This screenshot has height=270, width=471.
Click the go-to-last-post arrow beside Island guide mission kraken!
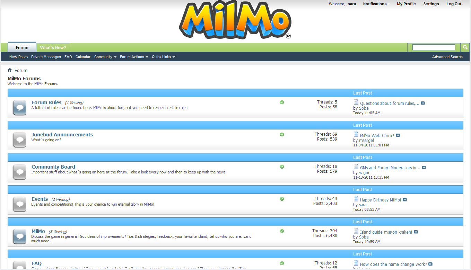pyautogui.click(x=416, y=232)
